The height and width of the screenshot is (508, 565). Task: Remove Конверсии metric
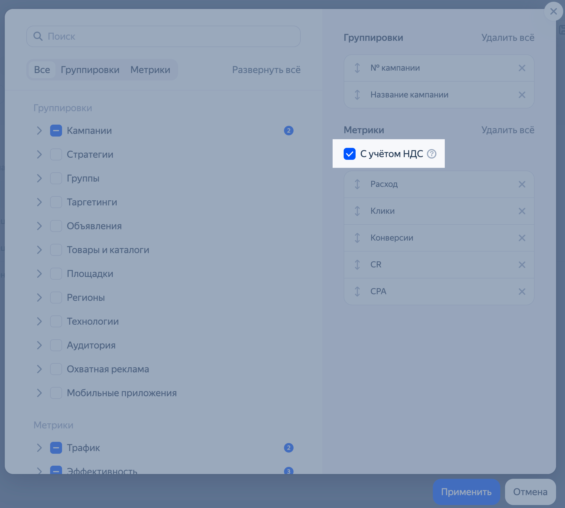coord(522,238)
